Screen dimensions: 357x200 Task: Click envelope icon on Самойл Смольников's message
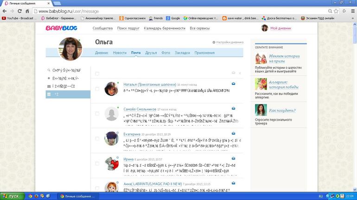tap(233, 109)
